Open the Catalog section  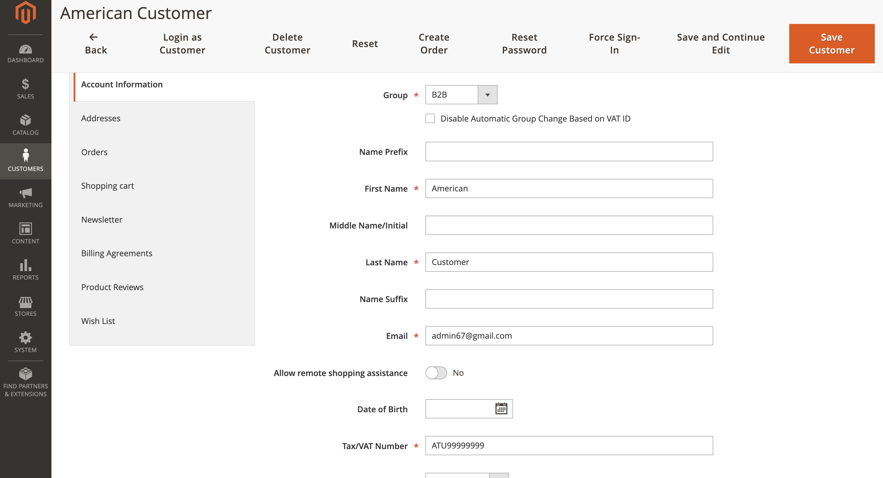25,124
